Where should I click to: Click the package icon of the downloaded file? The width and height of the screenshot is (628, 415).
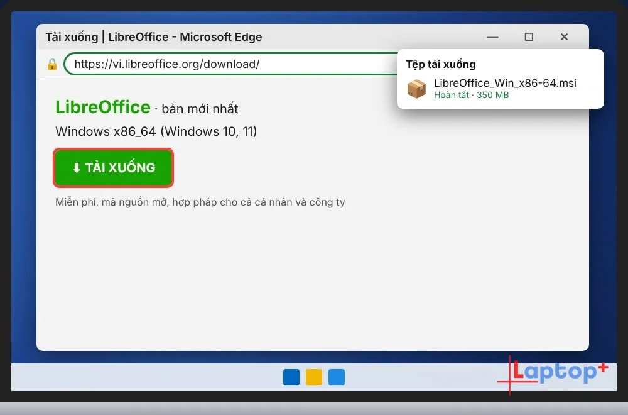416,89
